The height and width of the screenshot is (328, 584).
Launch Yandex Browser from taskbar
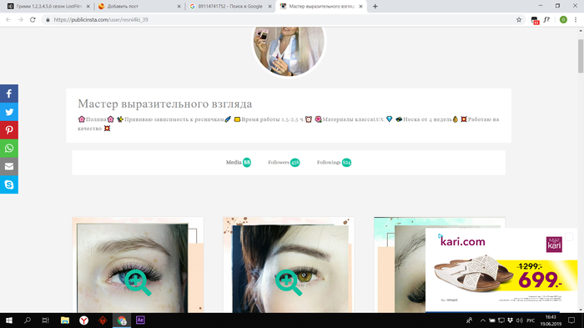pos(83,320)
